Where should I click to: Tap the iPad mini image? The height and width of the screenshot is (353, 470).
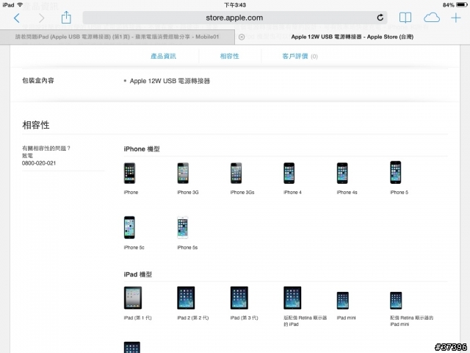(x=343, y=300)
